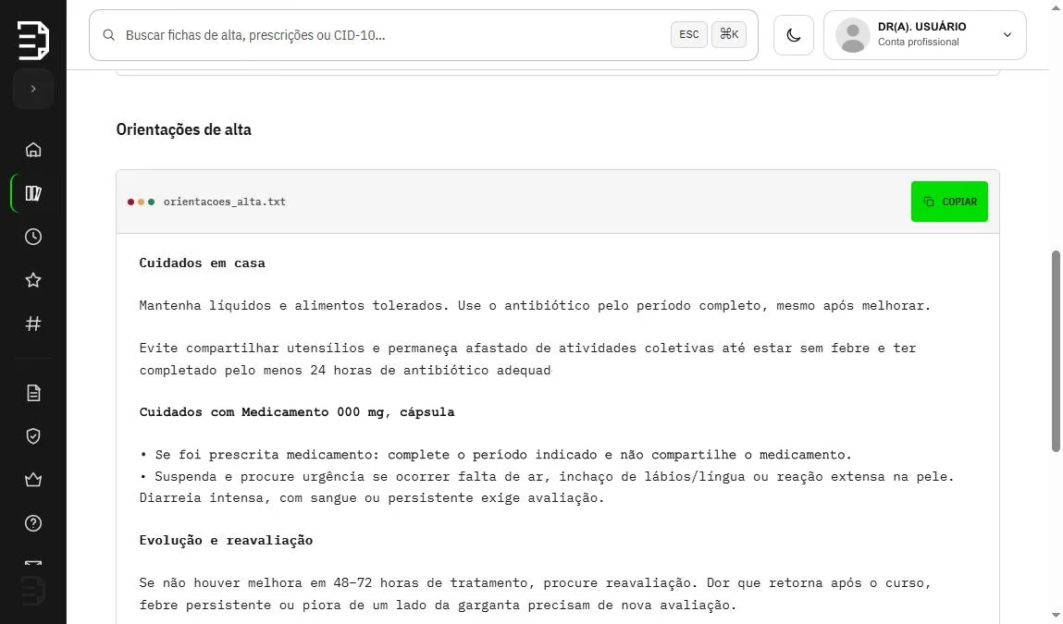Screen dimensions: 1063x624
Task: Click the user avatar picture
Action: point(853,35)
